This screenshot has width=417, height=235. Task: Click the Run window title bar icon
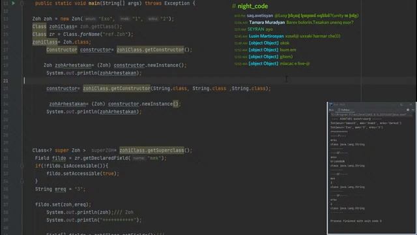(331, 104)
